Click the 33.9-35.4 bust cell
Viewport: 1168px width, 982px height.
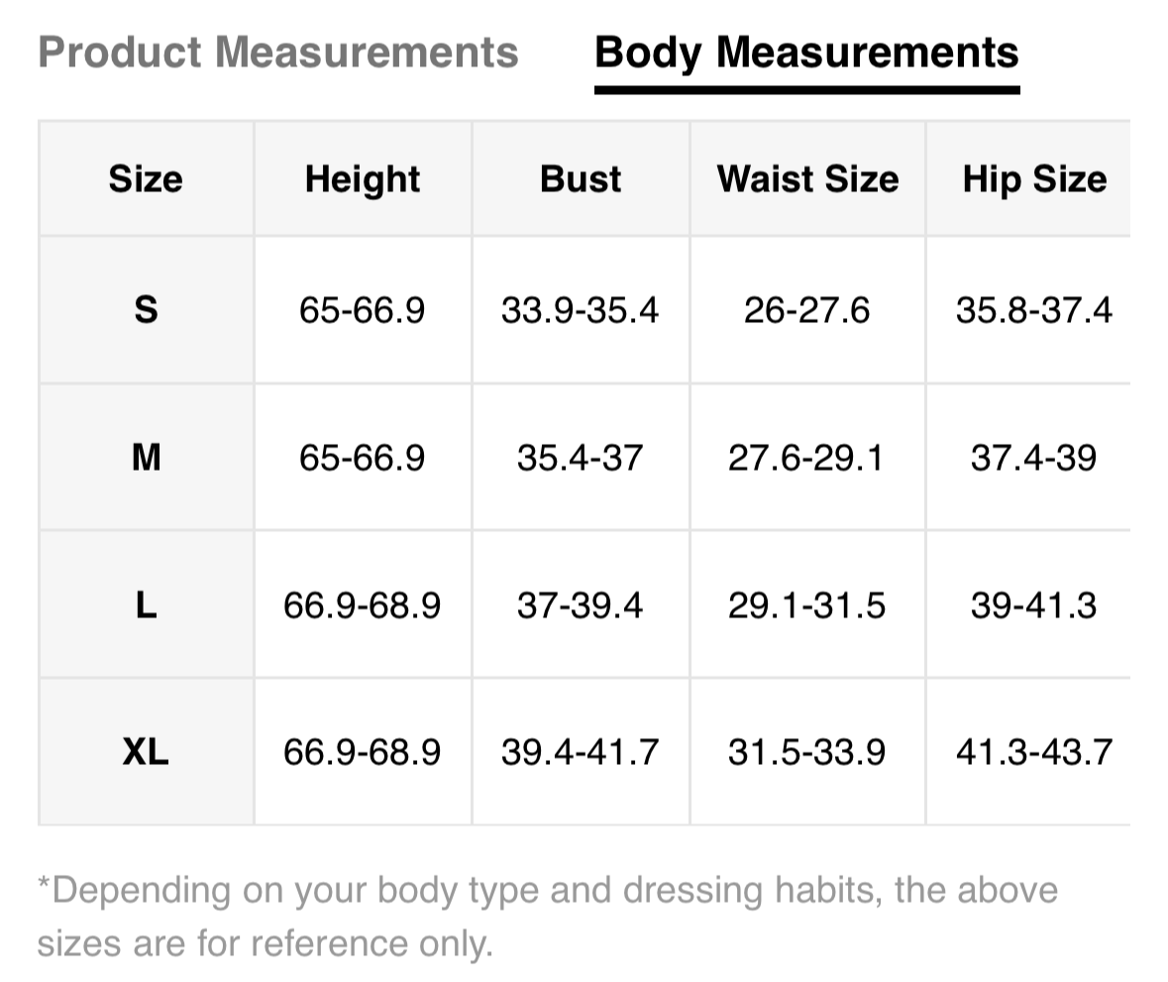pyautogui.click(x=580, y=310)
